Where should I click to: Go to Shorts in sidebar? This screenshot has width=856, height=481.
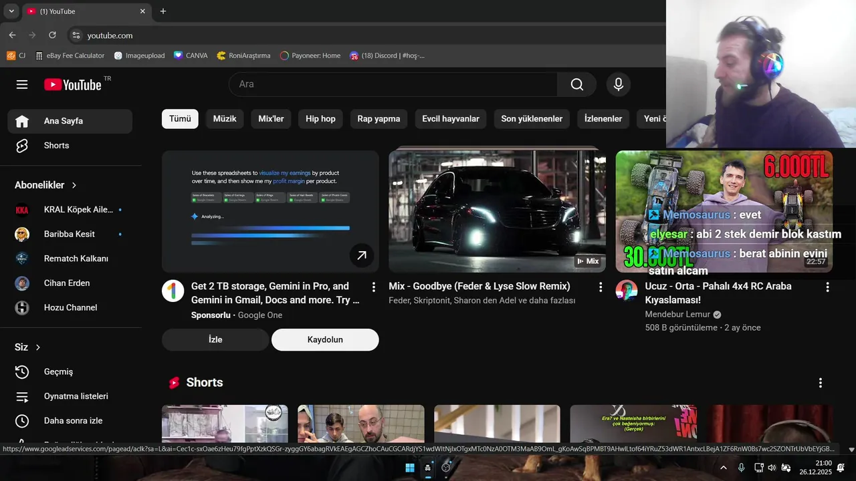(x=70, y=146)
